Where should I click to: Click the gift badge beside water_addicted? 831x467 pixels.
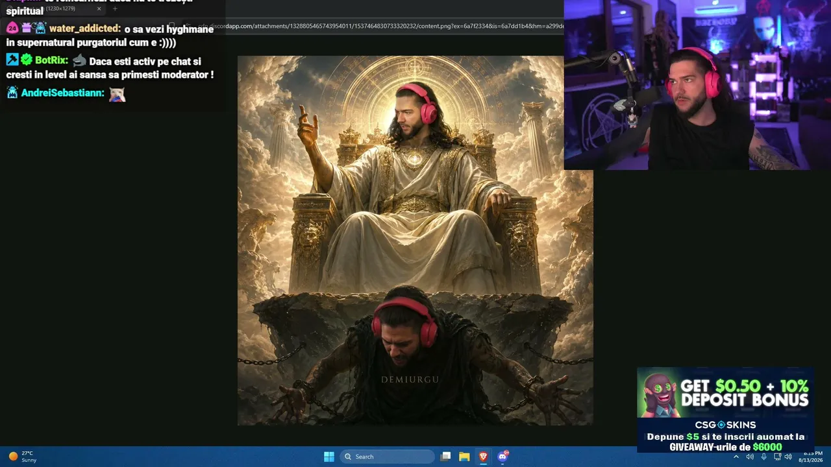[27, 28]
